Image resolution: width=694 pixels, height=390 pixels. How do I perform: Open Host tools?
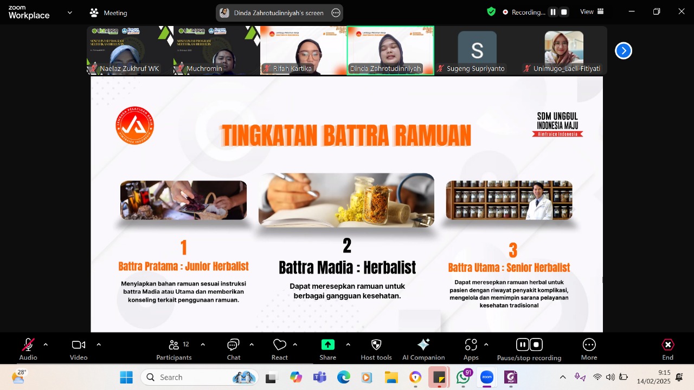point(376,349)
